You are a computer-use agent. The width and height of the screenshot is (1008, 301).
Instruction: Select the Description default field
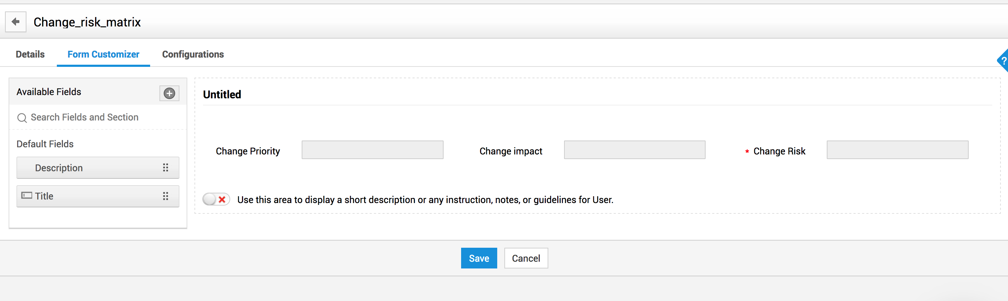(59, 168)
